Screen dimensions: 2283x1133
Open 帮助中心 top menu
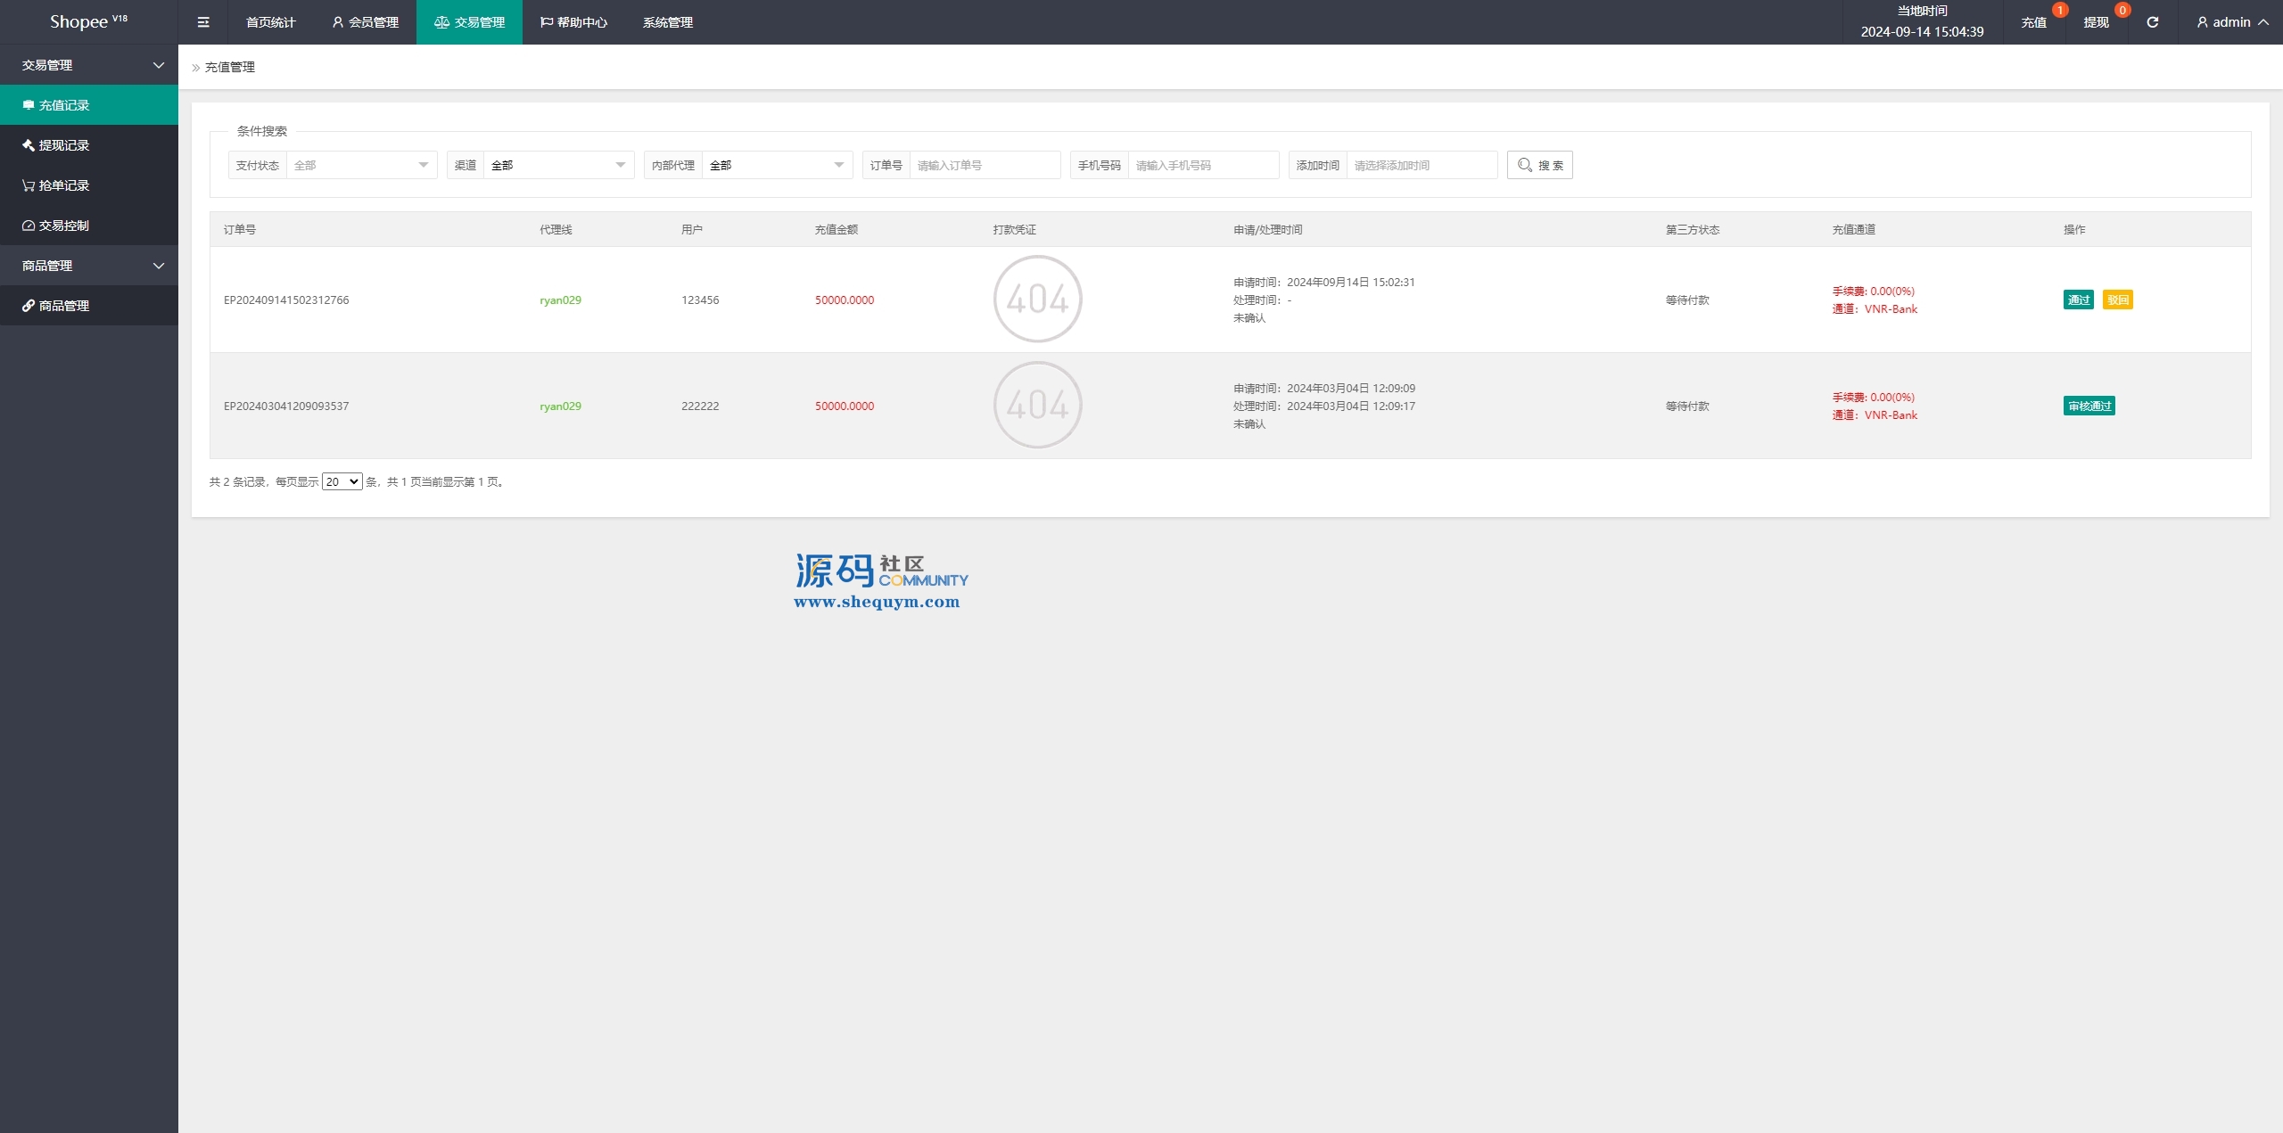coord(573,22)
